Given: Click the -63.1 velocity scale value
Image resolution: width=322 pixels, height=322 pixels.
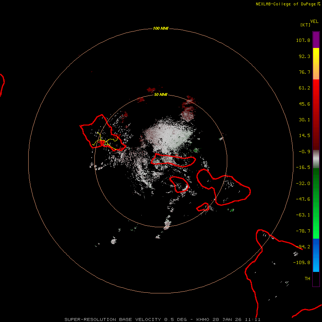Looking at the screenshot, I should click(x=303, y=215).
